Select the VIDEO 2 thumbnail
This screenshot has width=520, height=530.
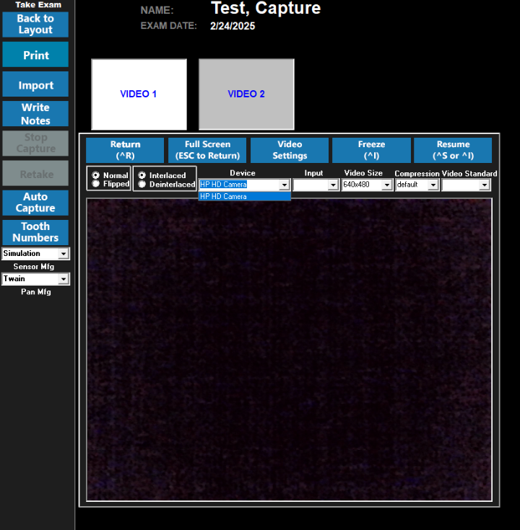[x=246, y=94]
